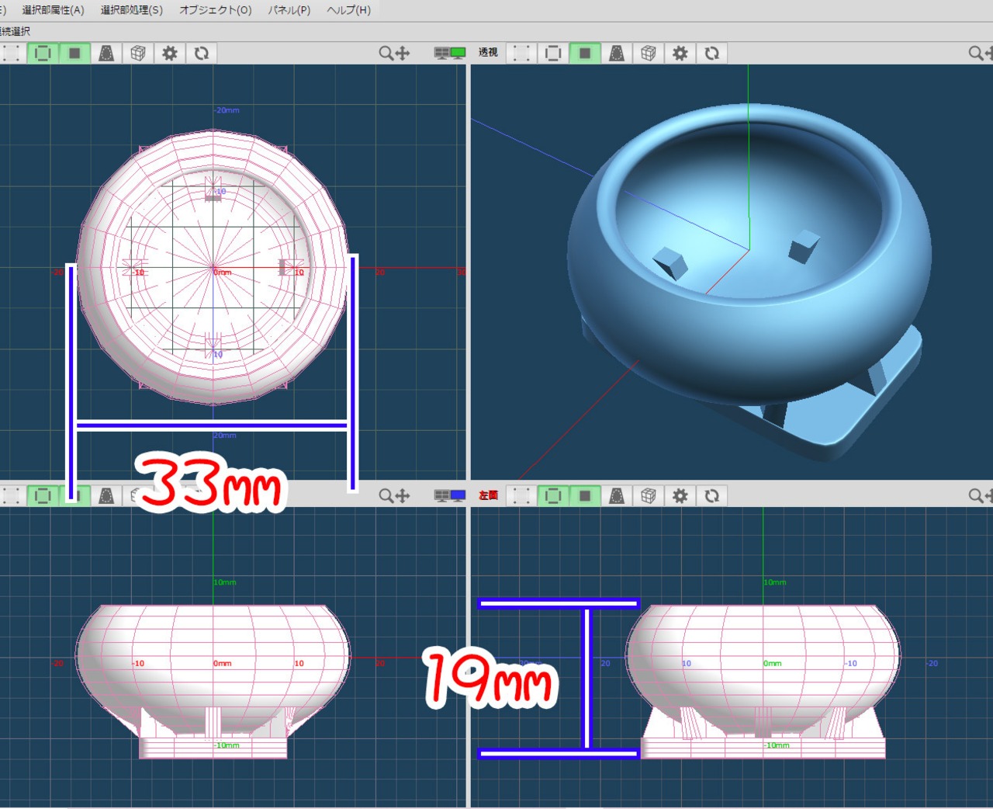Open the green monitor layout selector
993x809 pixels.
tap(449, 53)
